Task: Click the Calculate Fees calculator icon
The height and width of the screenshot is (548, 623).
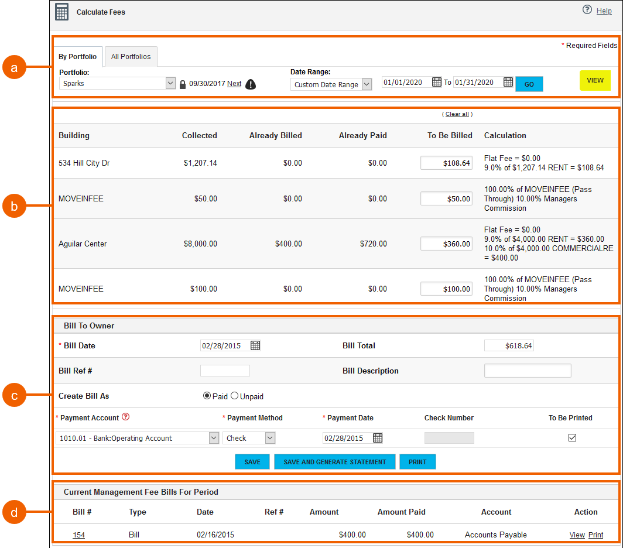Action: coord(61,12)
